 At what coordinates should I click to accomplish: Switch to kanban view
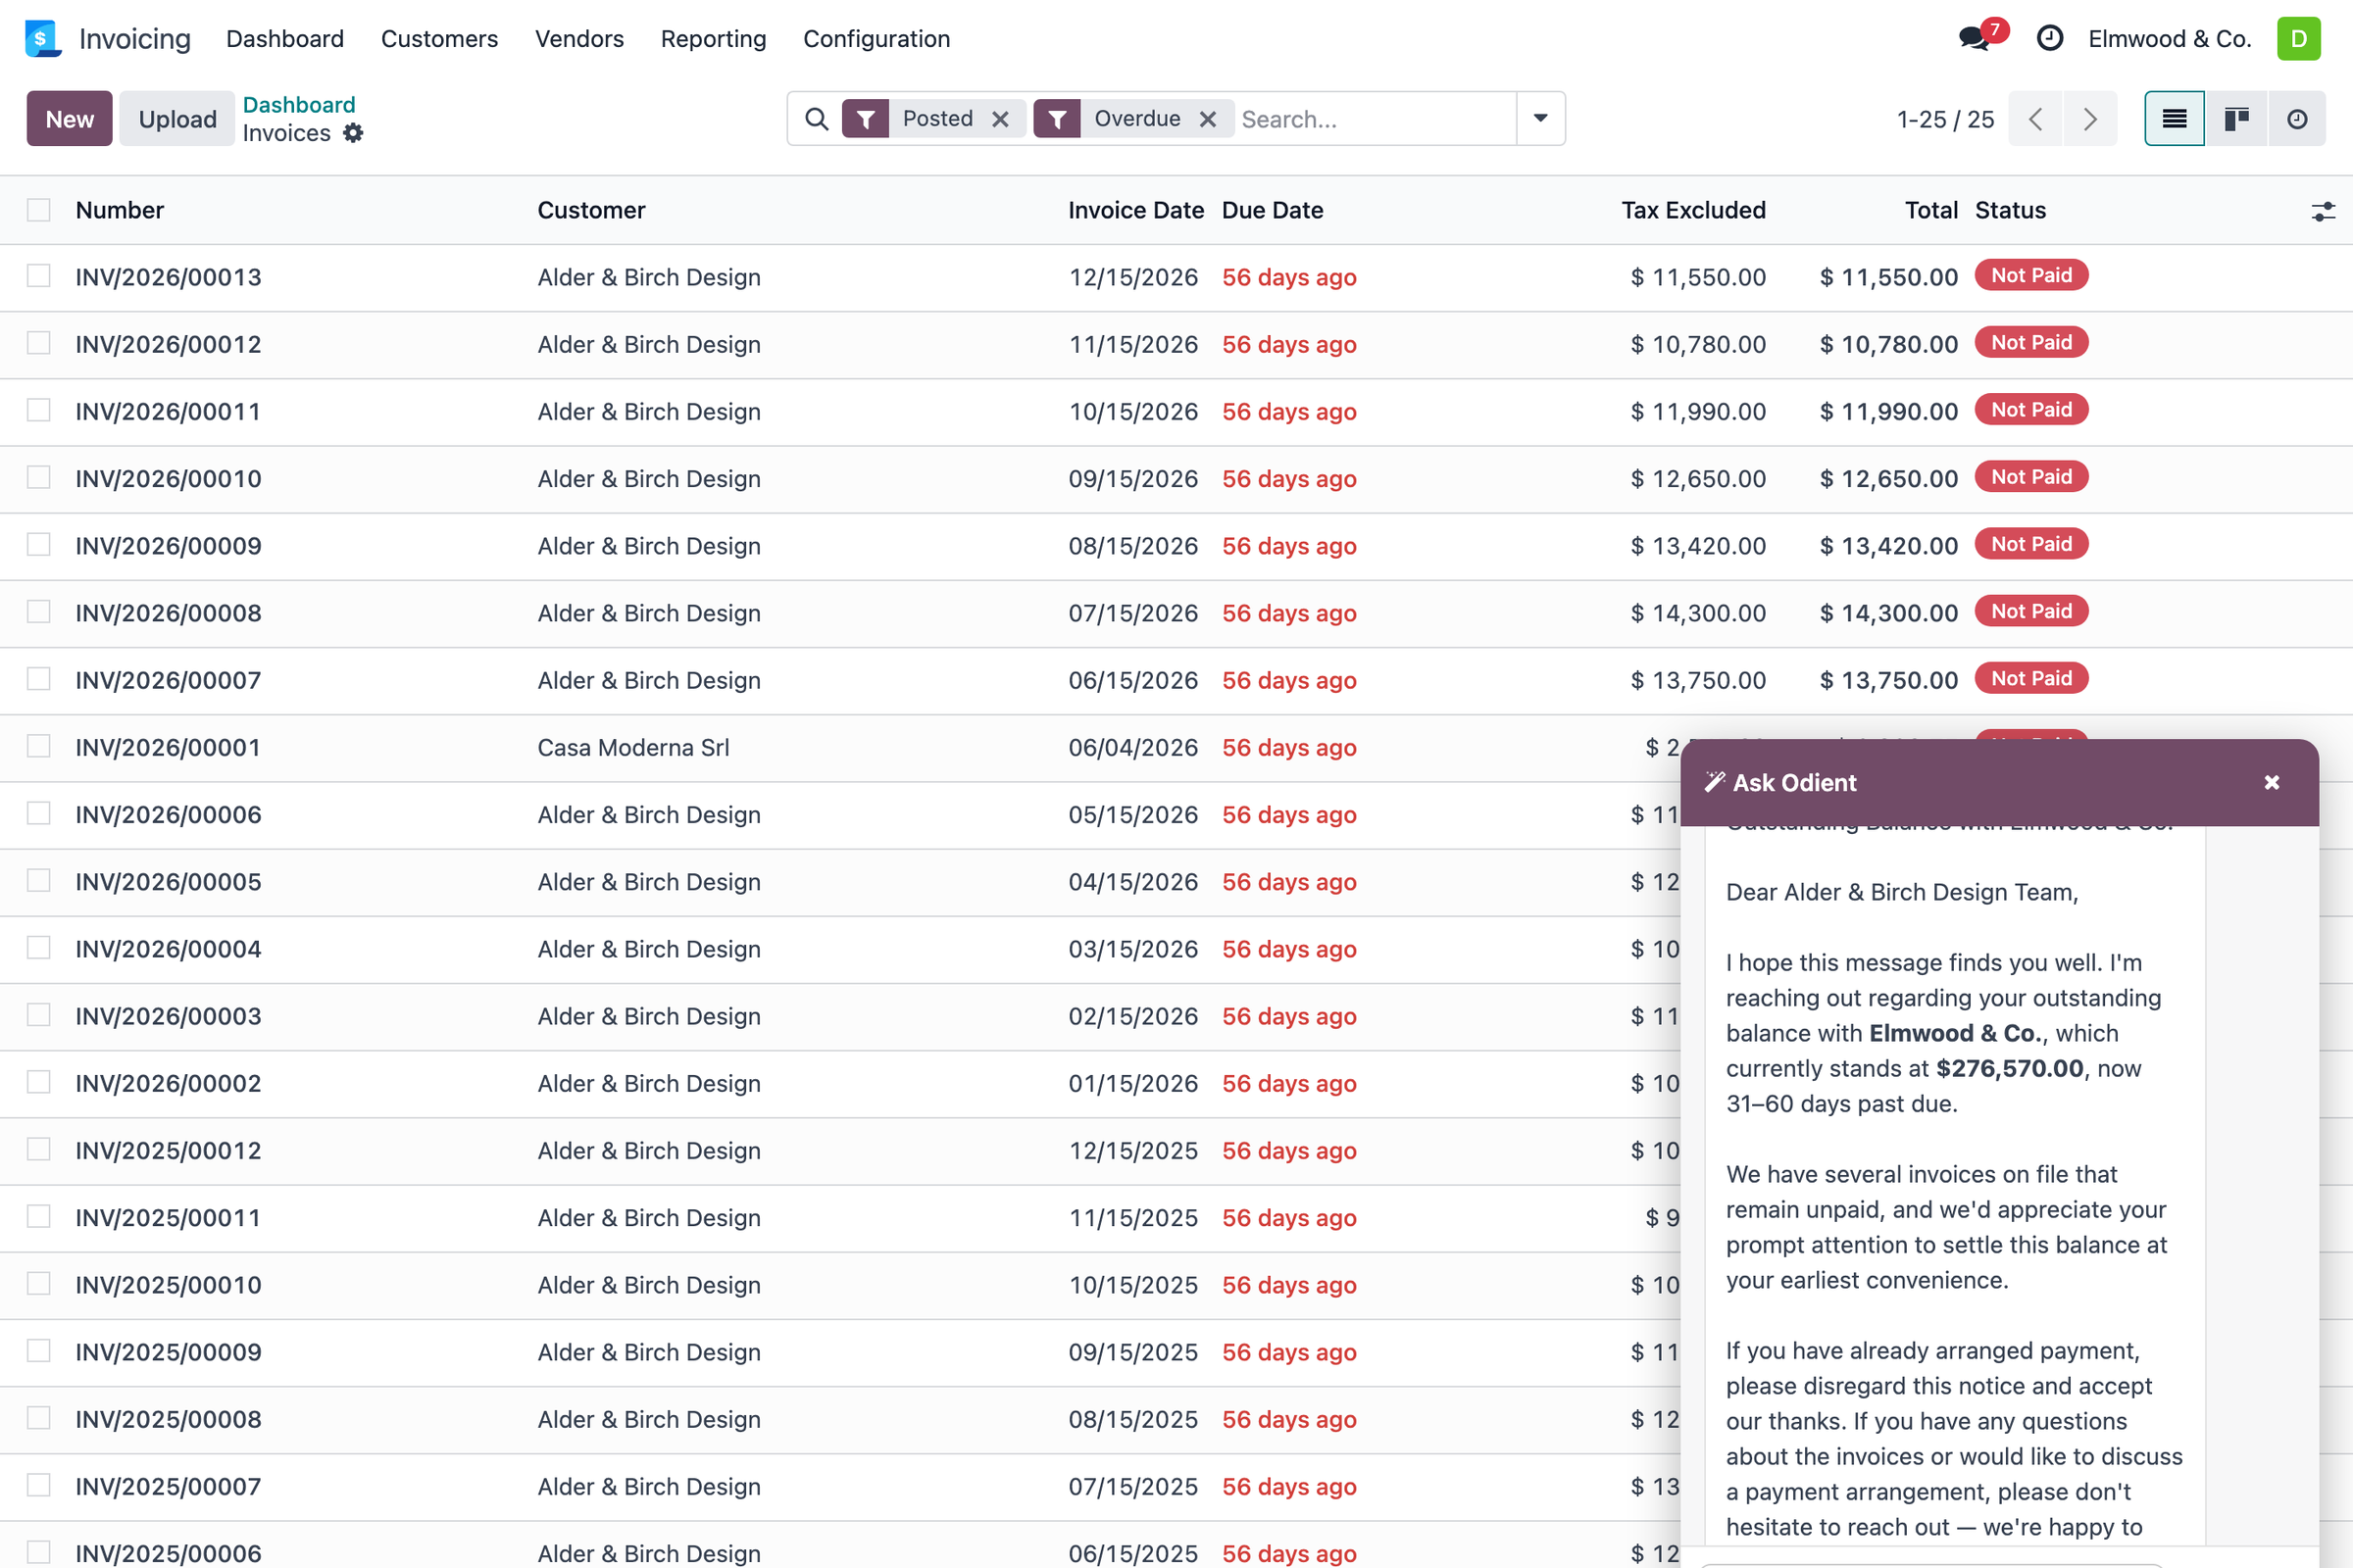(x=2236, y=119)
